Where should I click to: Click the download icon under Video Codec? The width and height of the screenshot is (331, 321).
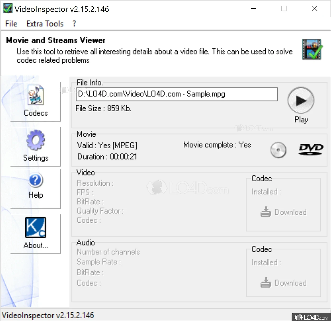[266, 212]
